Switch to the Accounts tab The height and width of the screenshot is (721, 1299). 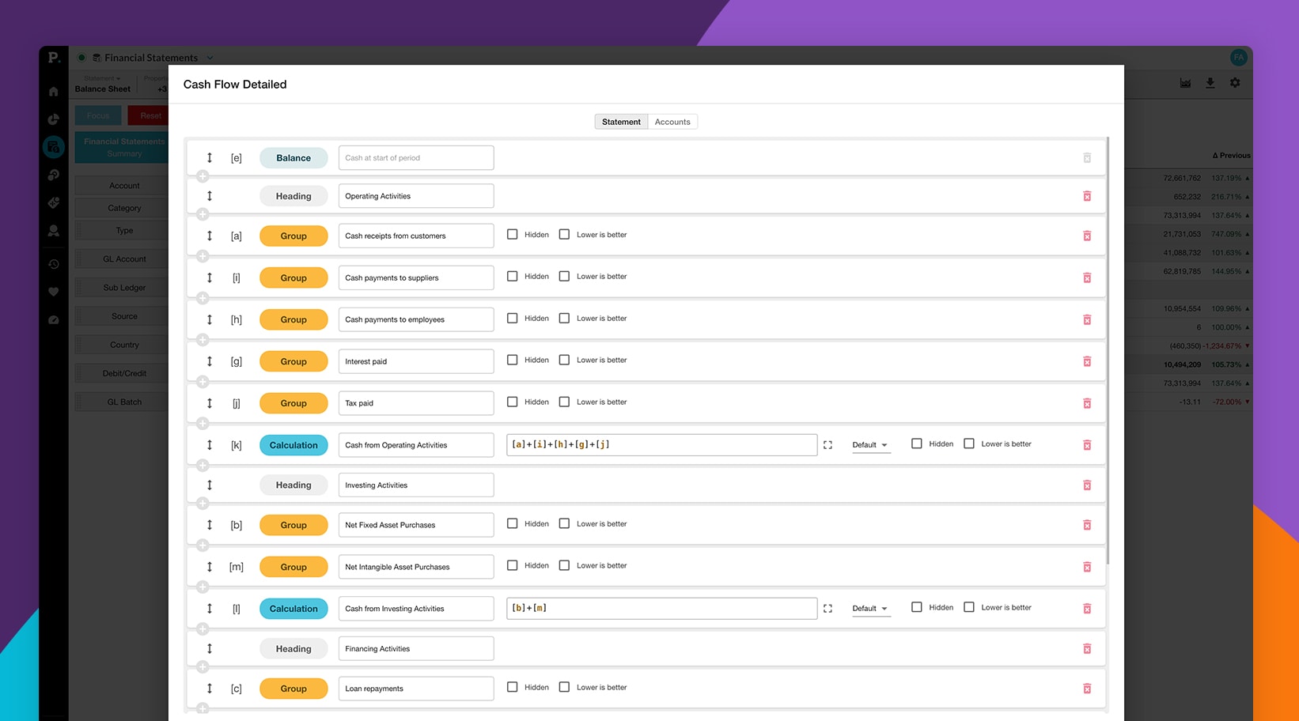pos(672,122)
